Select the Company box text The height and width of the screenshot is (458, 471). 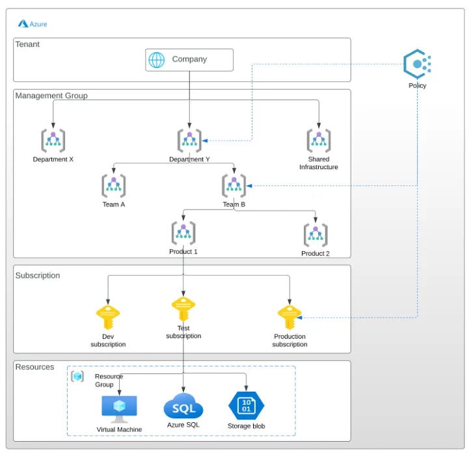point(189,59)
